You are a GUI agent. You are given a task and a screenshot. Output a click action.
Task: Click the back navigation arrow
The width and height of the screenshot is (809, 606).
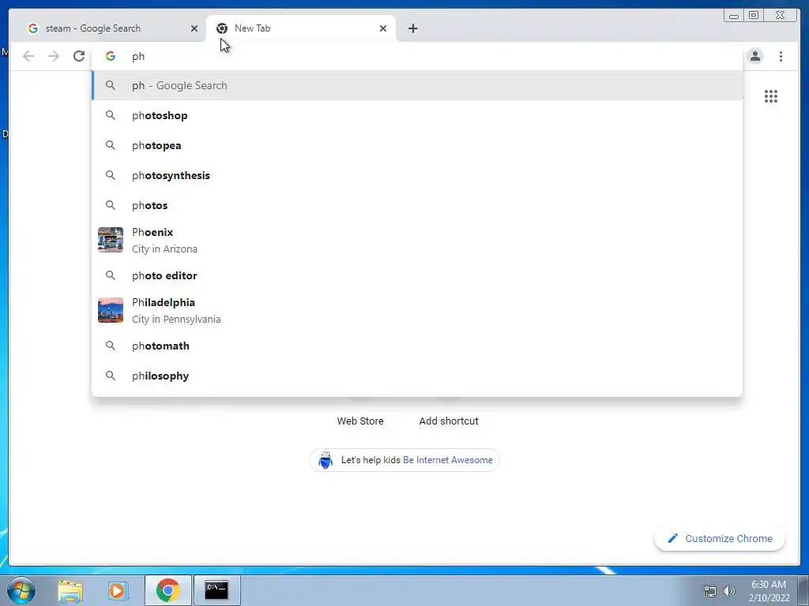tap(28, 56)
